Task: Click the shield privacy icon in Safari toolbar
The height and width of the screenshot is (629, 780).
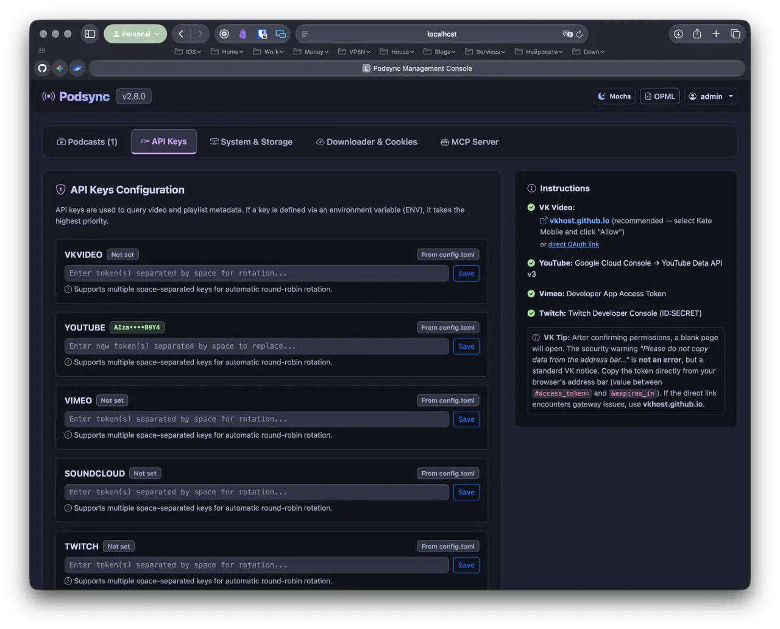Action: pyautogui.click(x=262, y=34)
